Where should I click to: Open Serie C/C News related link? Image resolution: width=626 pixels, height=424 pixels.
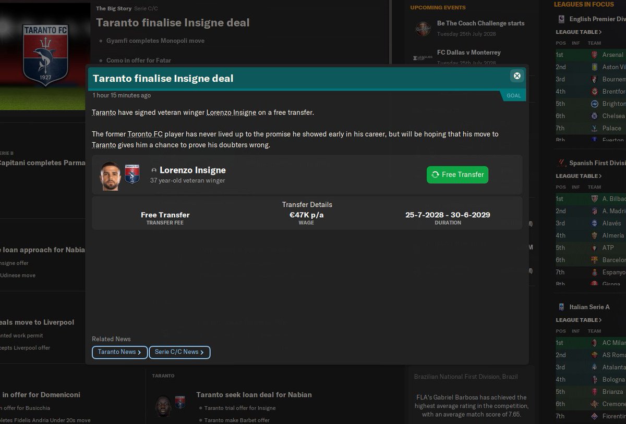click(179, 352)
